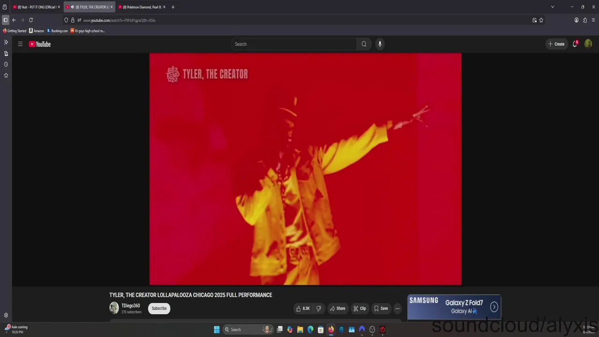599x337 pixels.
Task: Share the Tyler, The Creator video
Action: pyautogui.click(x=337, y=308)
